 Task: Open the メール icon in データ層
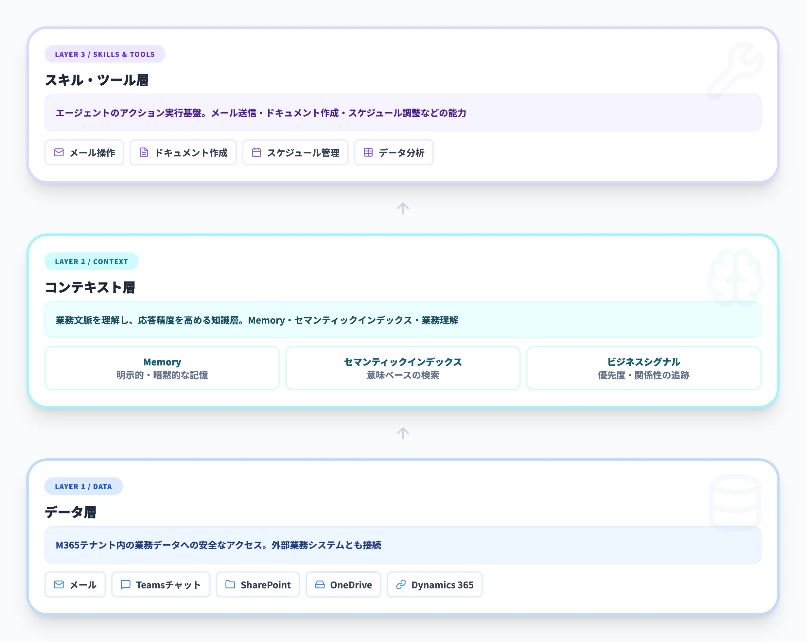click(59, 584)
